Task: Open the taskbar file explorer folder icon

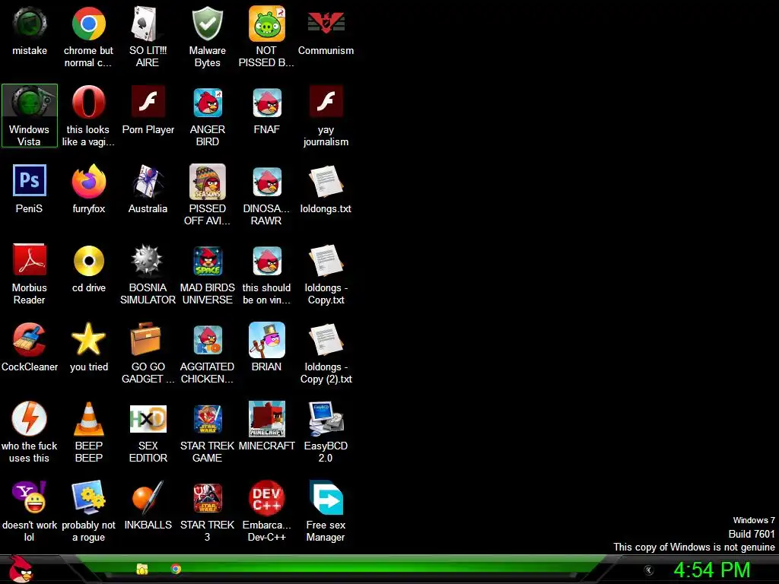Action: tap(142, 569)
